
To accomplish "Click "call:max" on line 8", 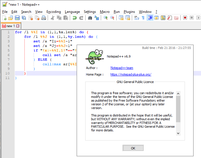I will pos(52,64).
